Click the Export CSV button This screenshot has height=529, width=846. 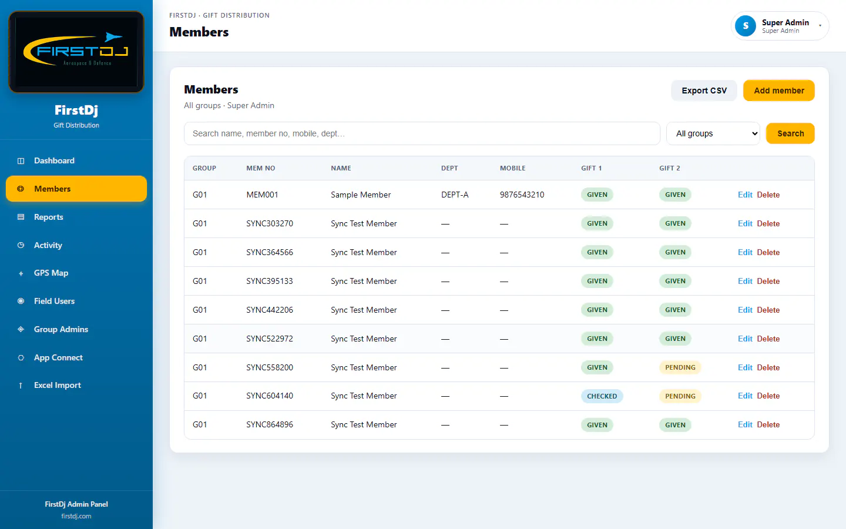tap(704, 91)
